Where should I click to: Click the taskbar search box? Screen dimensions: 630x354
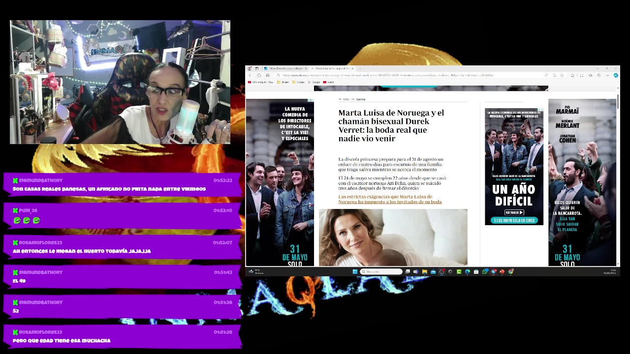[x=381, y=271]
